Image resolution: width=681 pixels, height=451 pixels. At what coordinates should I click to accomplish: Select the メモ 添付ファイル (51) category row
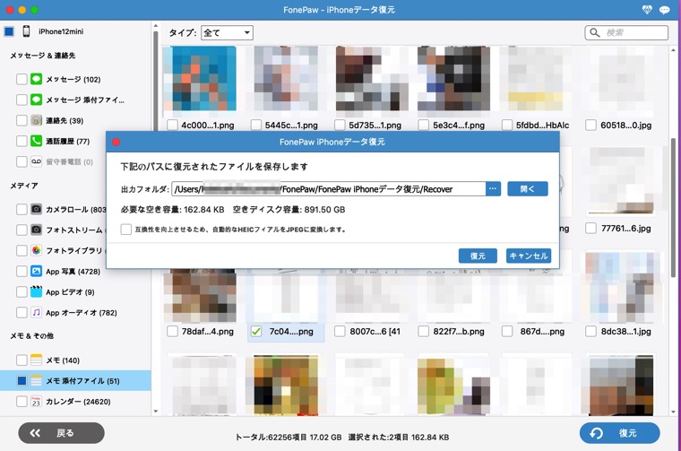75,380
